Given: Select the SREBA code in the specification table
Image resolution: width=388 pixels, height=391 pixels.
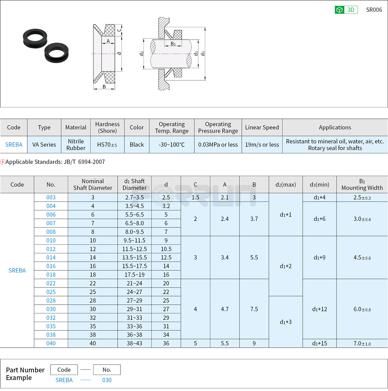Looking at the screenshot, I should (x=13, y=145).
